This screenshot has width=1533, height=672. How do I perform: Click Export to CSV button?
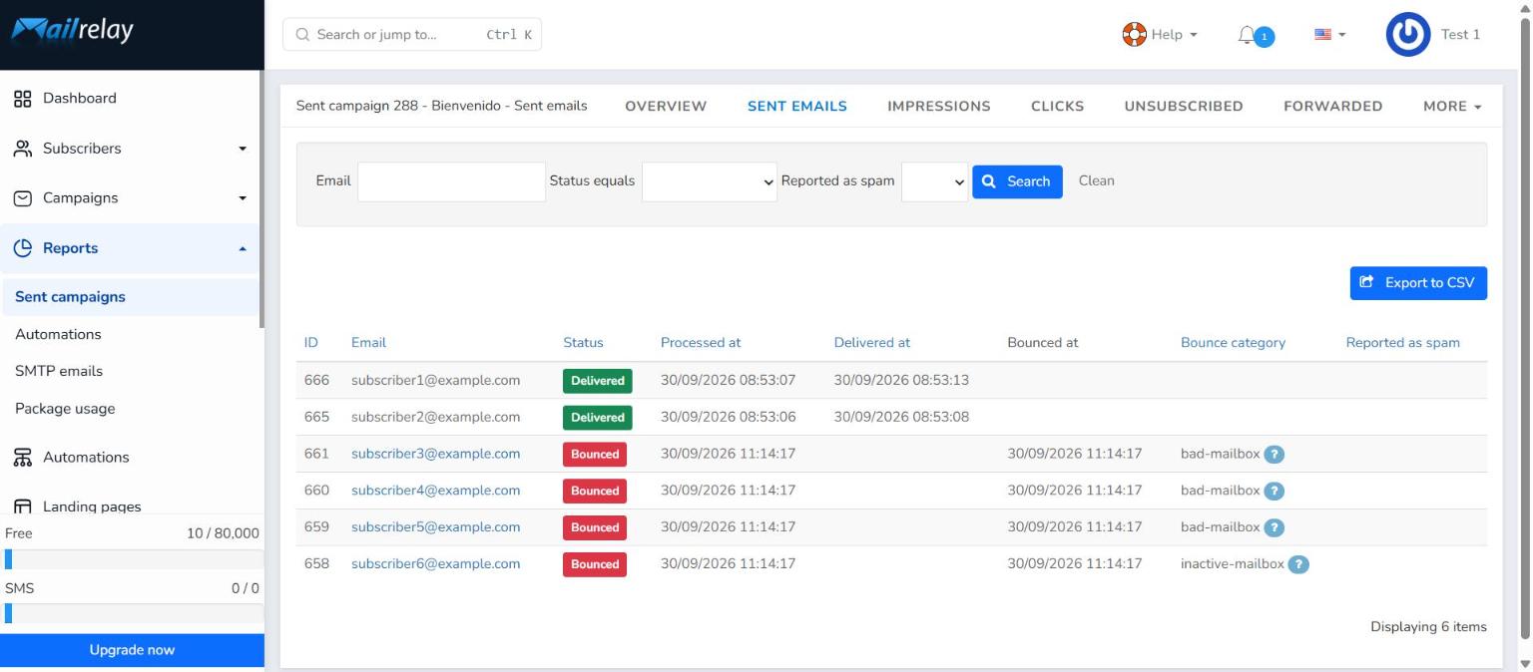click(1418, 283)
